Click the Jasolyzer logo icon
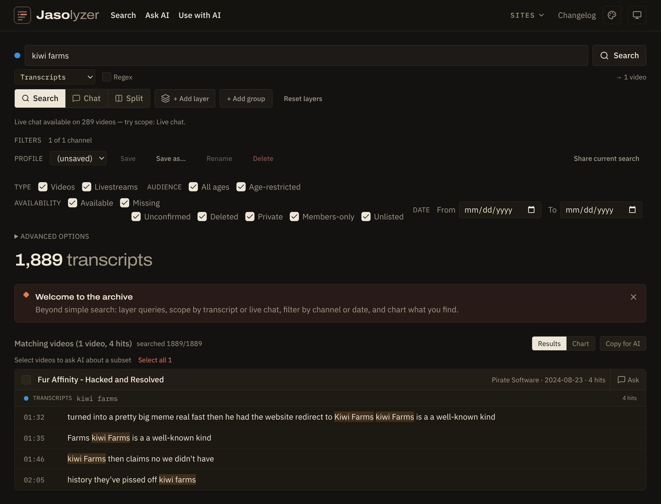661x504 pixels. click(x=23, y=15)
